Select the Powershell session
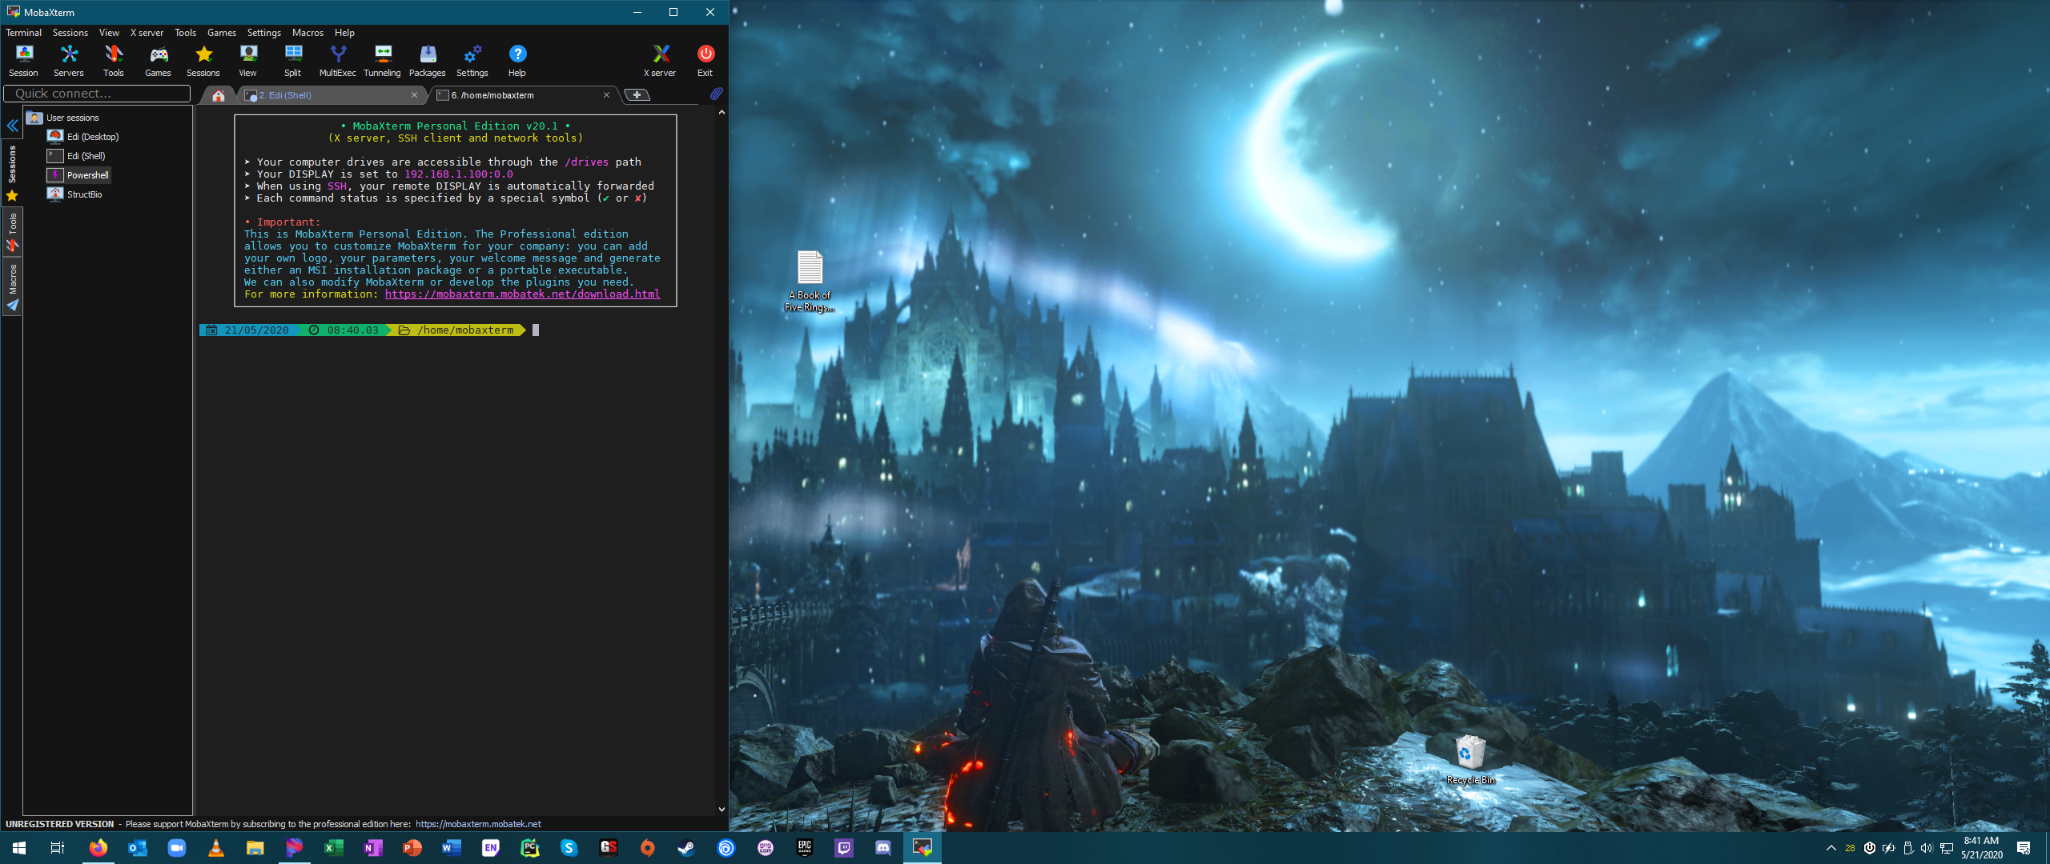The height and width of the screenshot is (864, 2050). (x=78, y=175)
